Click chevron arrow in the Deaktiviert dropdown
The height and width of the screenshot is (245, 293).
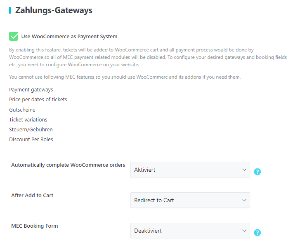coord(243,231)
